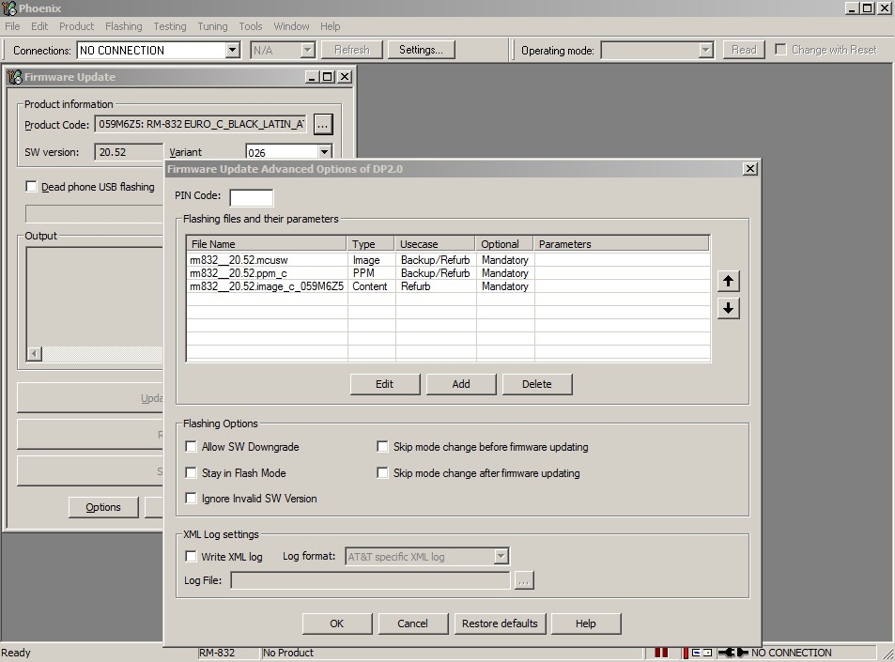Enable Skip mode change after firmware updating
Viewport: 895px width, 662px height.
[x=382, y=472]
